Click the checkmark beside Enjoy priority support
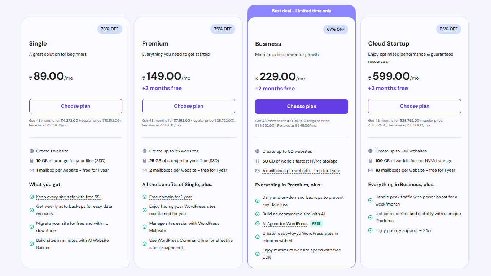This screenshot has width=491, height=276. pyautogui.click(x=371, y=230)
